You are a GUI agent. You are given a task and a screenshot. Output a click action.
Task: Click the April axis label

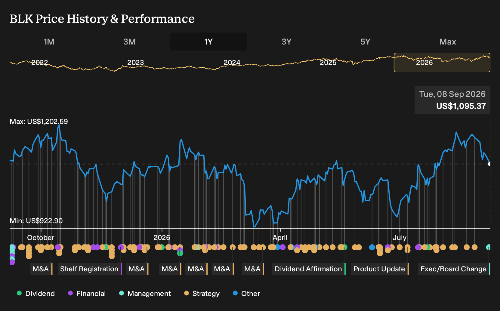pos(280,238)
